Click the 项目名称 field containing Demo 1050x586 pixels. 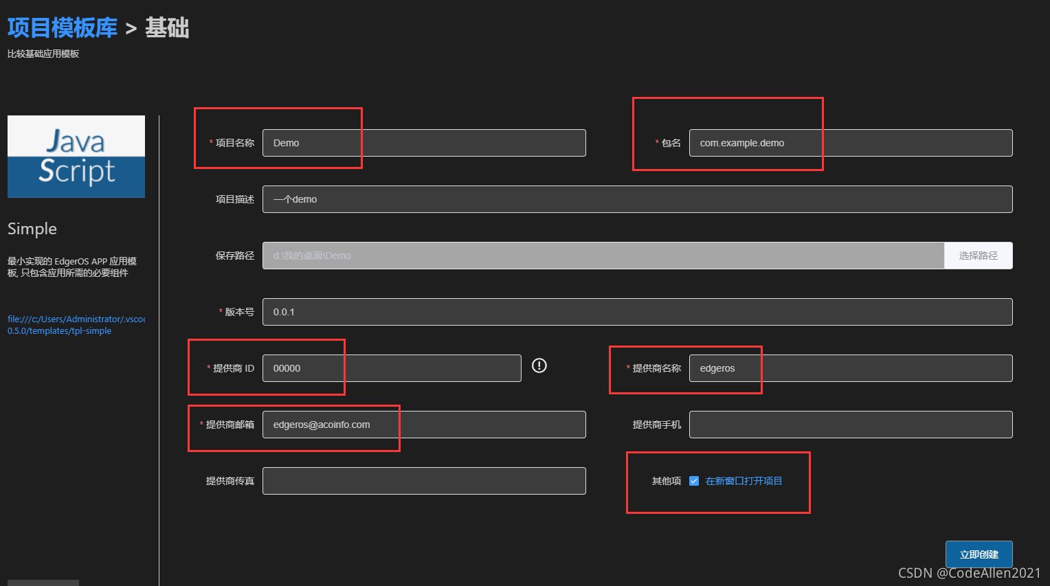coord(424,143)
